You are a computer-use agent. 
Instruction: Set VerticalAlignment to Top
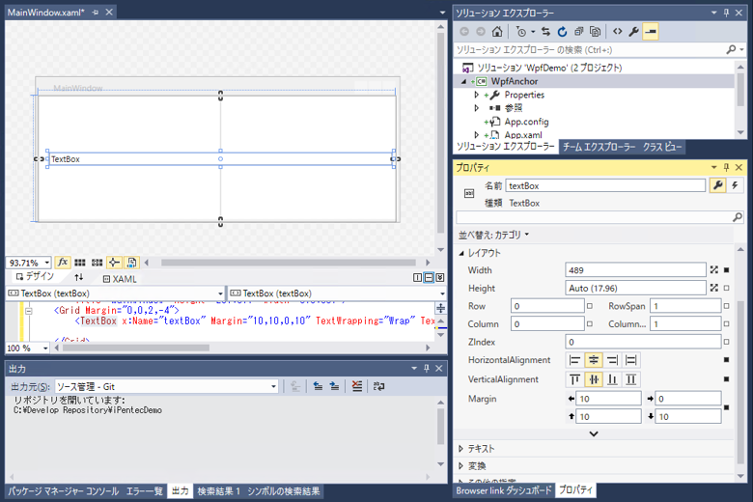(575, 379)
